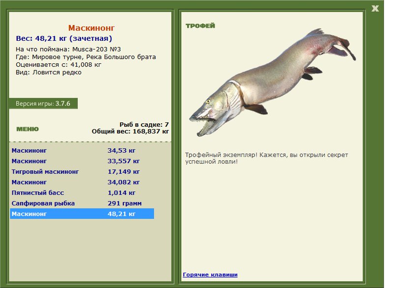Open the МЕНЮ button
Viewport: 393px width, 288px height.
[28, 129]
